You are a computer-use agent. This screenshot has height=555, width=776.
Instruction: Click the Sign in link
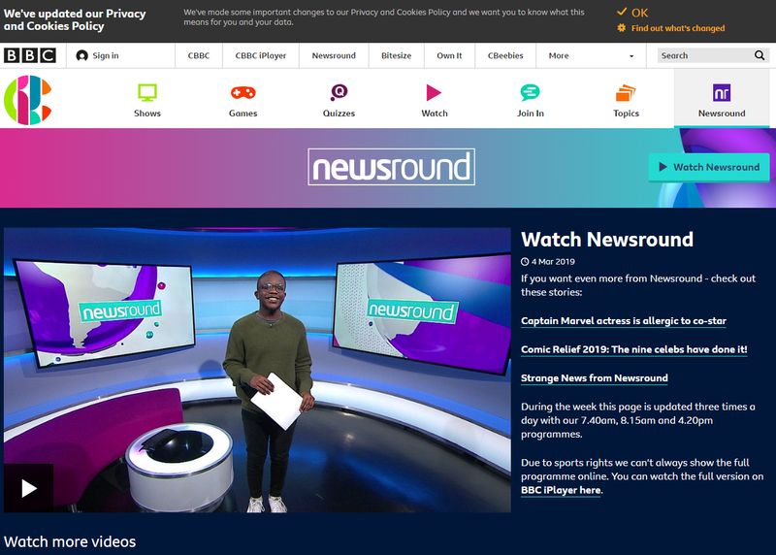106,55
